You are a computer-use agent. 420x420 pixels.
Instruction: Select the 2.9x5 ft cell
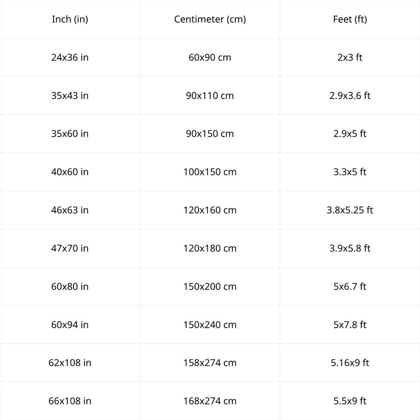350,133
